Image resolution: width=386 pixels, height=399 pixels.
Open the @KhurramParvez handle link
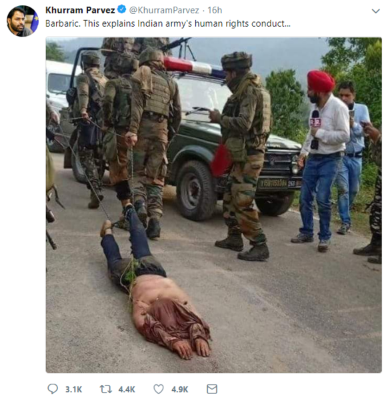coord(164,10)
